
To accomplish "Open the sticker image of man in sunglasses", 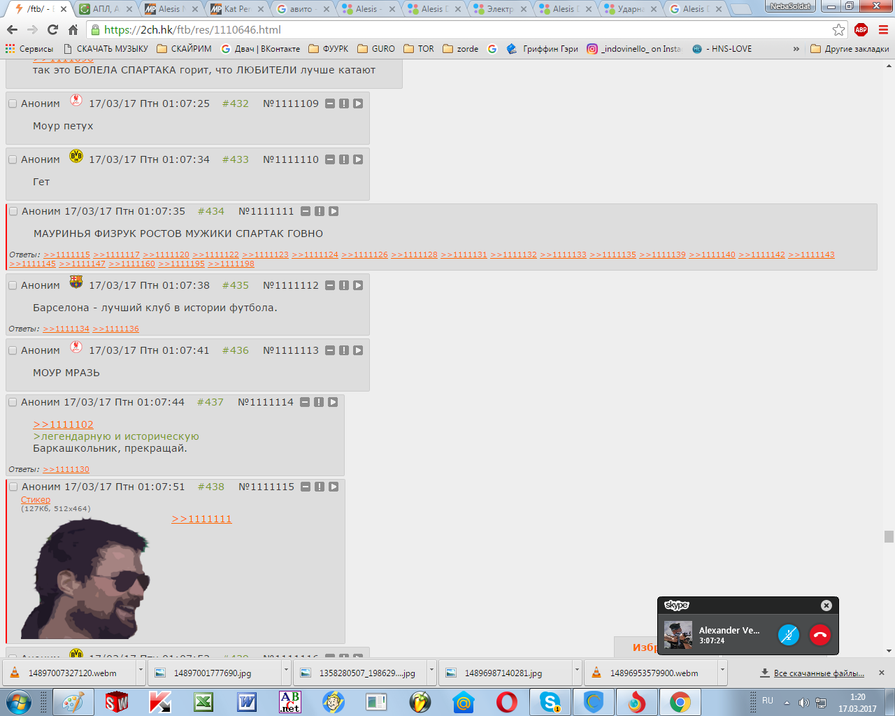I will point(85,578).
